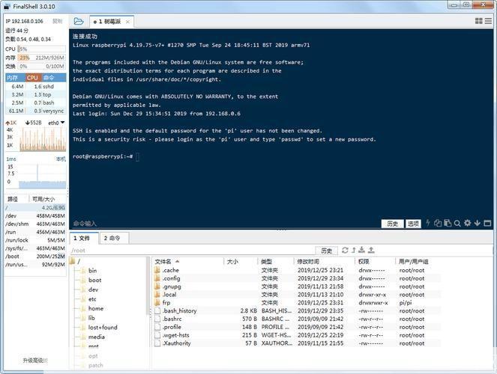Switch to the 1 树莓派 session tab
This screenshot has width=497, height=374.
[x=112, y=22]
